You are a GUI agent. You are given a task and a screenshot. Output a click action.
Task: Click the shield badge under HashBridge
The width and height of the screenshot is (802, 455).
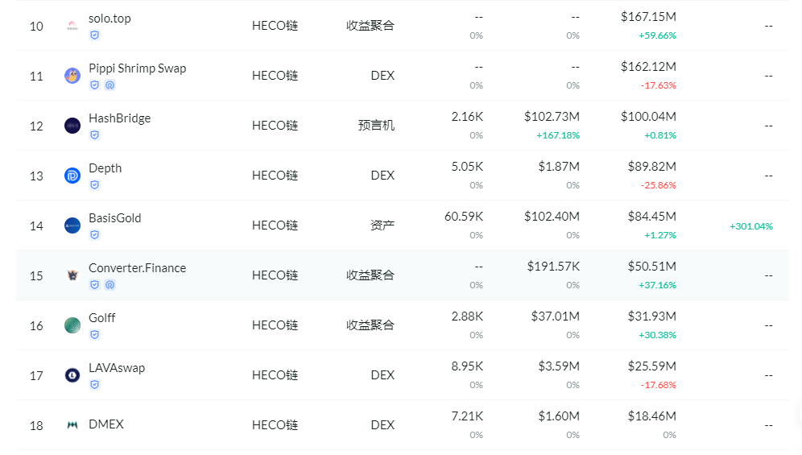pyautogui.click(x=95, y=135)
